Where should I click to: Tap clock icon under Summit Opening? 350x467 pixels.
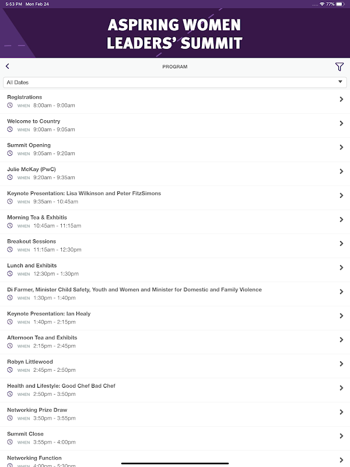pos(10,154)
